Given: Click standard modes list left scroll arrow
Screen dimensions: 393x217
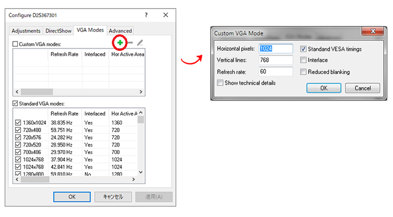Looking at the screenshot, I should pyautogui.click(x=17, y=179).
